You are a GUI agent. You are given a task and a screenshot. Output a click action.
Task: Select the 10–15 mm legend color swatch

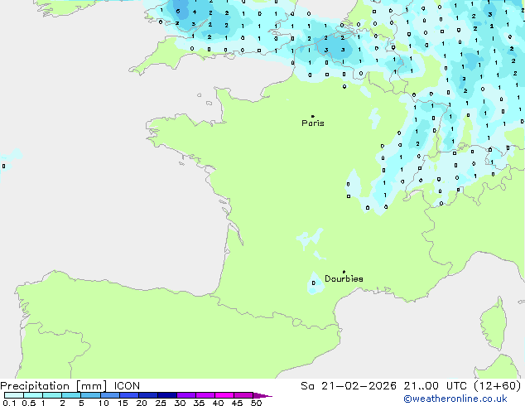(110, 395)
